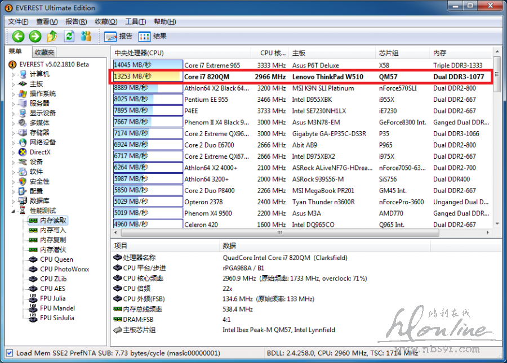Select the FPU Julia benchmark

52,298
